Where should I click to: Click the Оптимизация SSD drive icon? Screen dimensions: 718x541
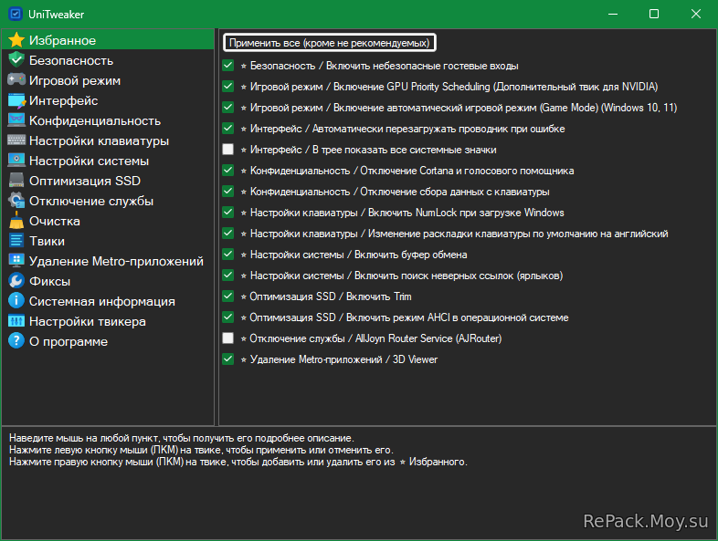[16, 181]
